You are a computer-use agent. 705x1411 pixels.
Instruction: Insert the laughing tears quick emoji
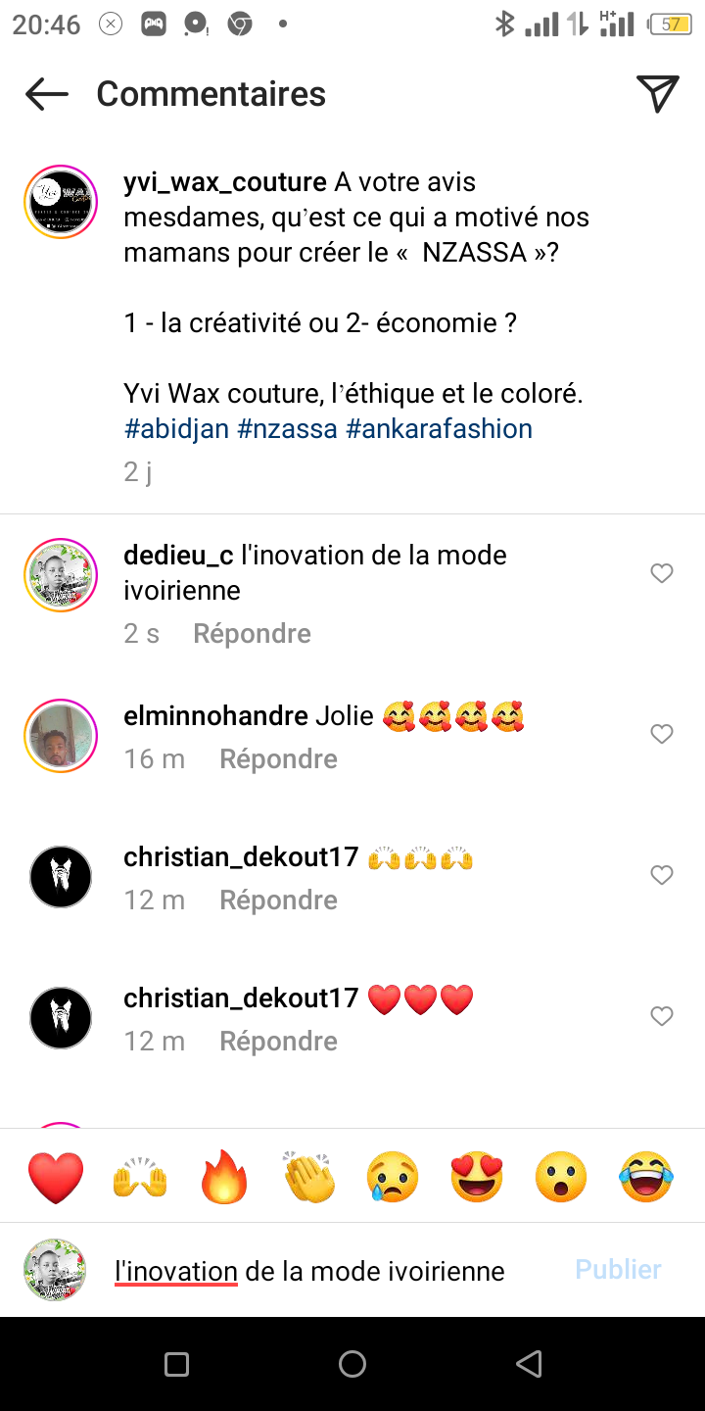pos(646,1177)
